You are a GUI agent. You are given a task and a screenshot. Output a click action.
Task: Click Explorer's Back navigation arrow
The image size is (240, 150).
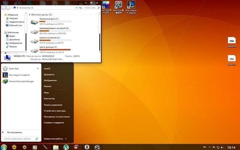[x=3, y=8]
